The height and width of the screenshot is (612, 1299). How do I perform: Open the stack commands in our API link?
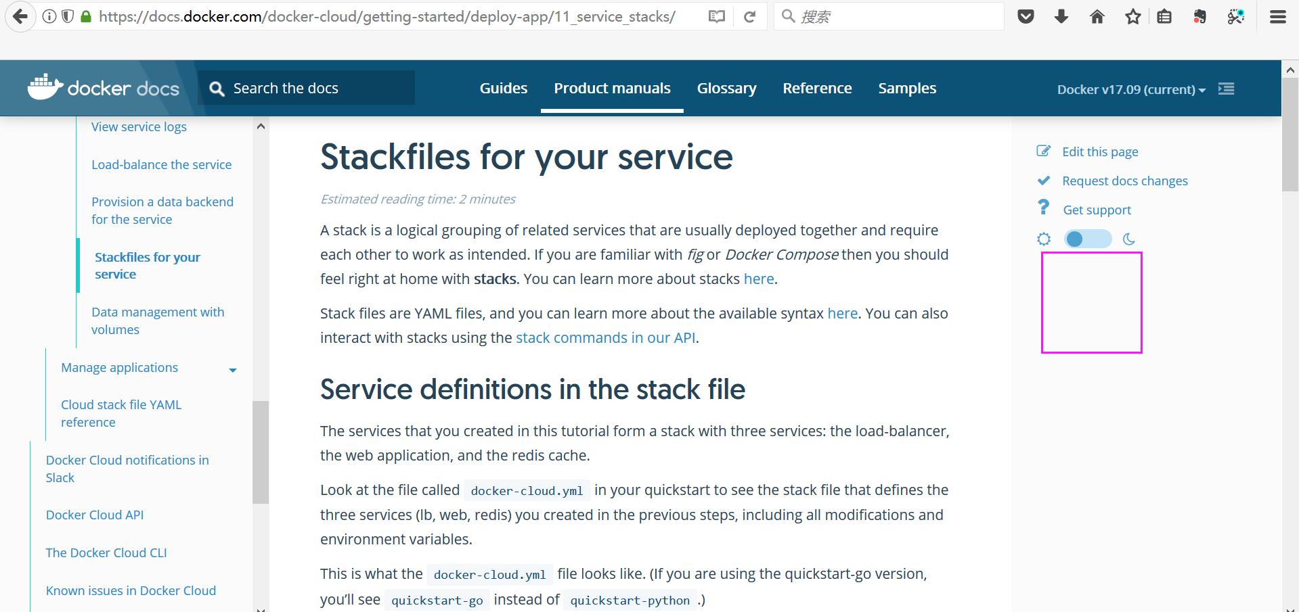(604, 337)
